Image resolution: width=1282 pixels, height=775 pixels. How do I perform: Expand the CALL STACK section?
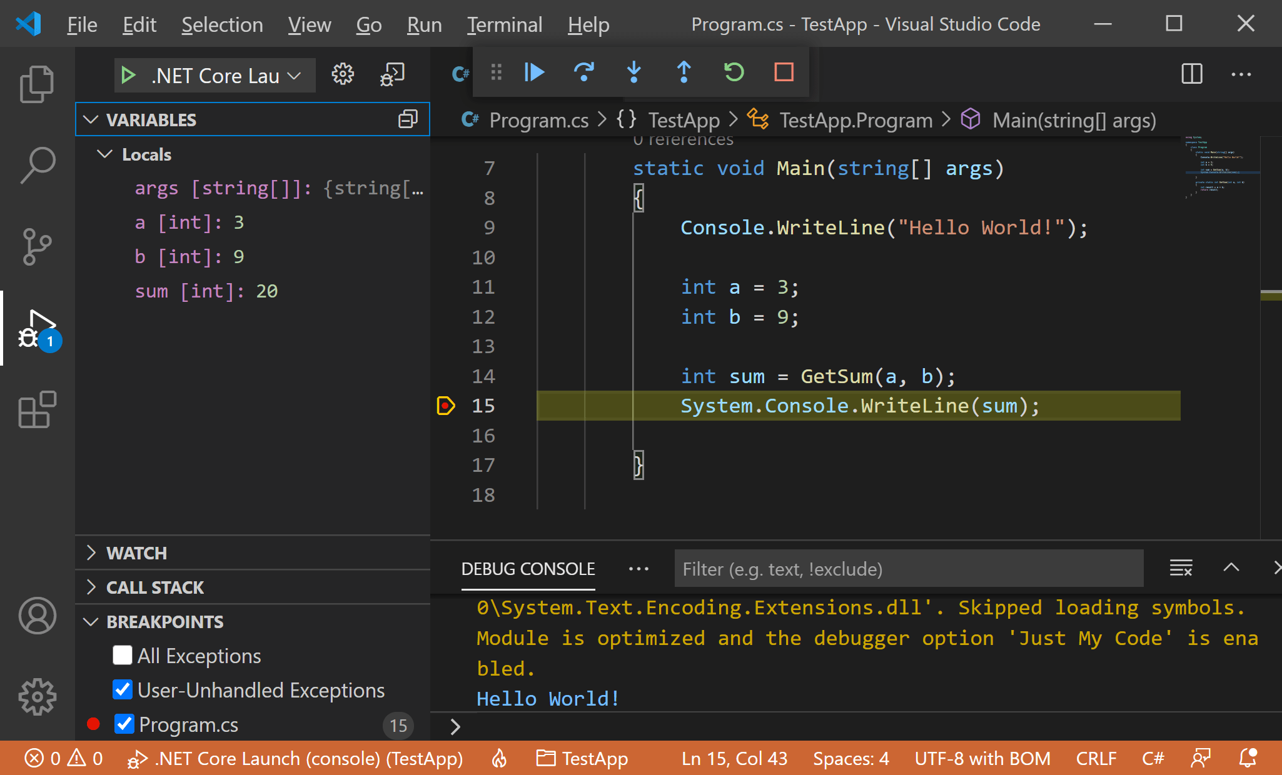click(x=155, y=587)
